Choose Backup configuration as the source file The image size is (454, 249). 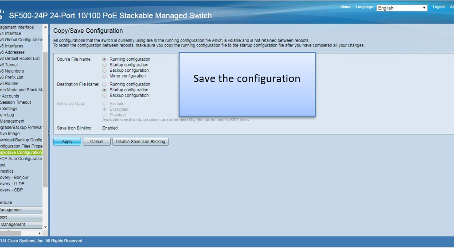pos(105,70)
